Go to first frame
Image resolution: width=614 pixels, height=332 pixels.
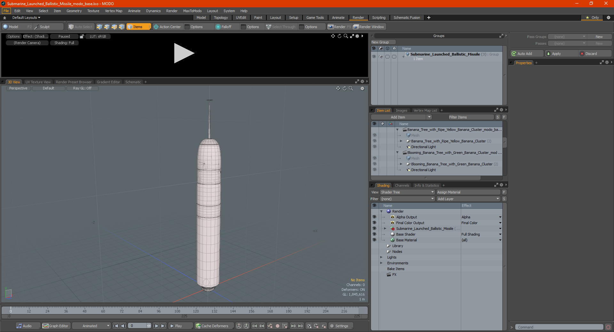coord(116,326)
